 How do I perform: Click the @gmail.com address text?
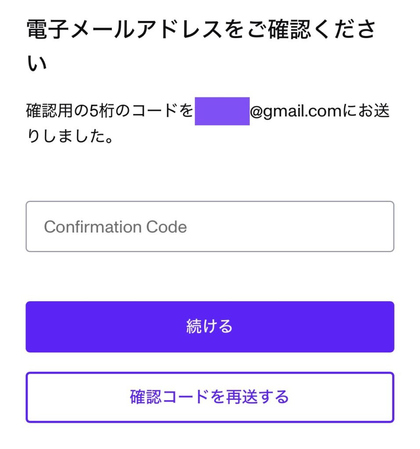point(295,111)
